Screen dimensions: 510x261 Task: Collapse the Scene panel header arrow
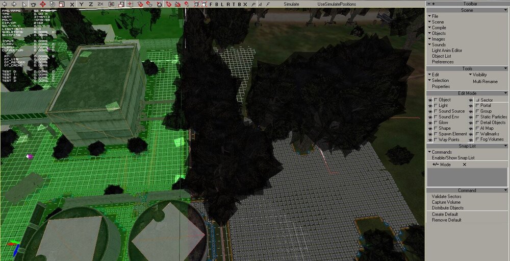click(505, 10)
